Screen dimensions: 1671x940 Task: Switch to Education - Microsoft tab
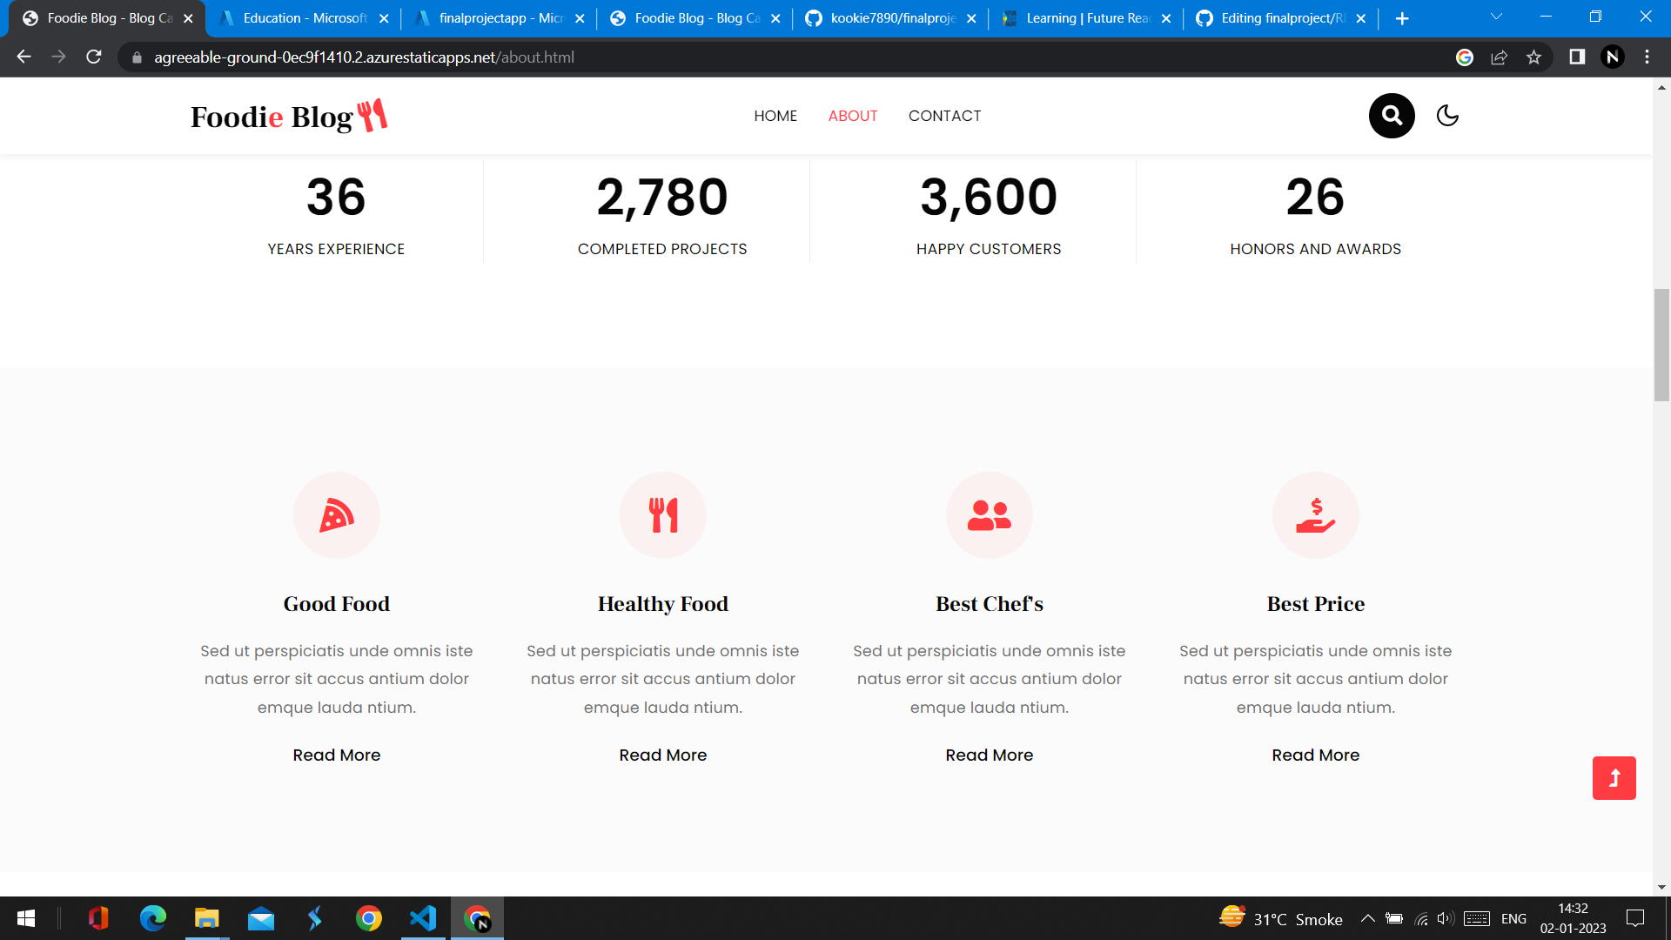coord(304,18)
